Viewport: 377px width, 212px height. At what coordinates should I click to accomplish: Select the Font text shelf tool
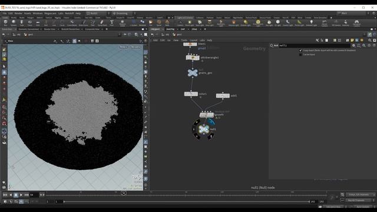(x=111, y=23)
